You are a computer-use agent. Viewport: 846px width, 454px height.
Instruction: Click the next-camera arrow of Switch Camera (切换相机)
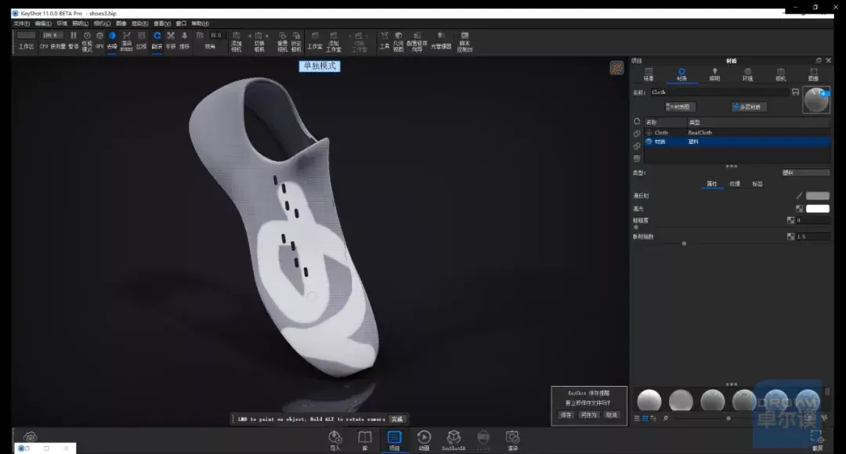pyautogui.click(x=267, y=35)
